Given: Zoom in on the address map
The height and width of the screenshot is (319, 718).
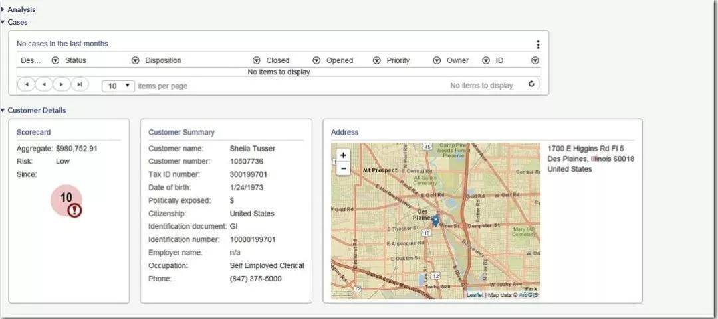Looking at the screenshot, I should pos(343,155).
